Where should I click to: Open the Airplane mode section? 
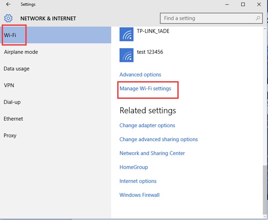coord(21,52)
